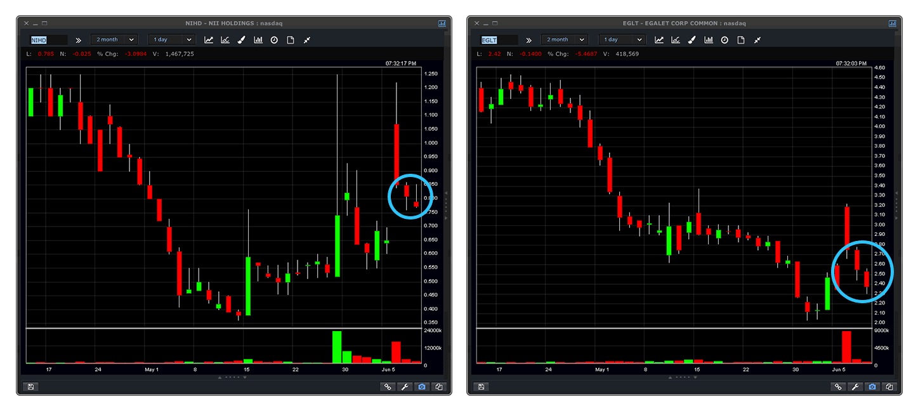Click blue chart icon in NIHD title bar

[x=442, y=23]
